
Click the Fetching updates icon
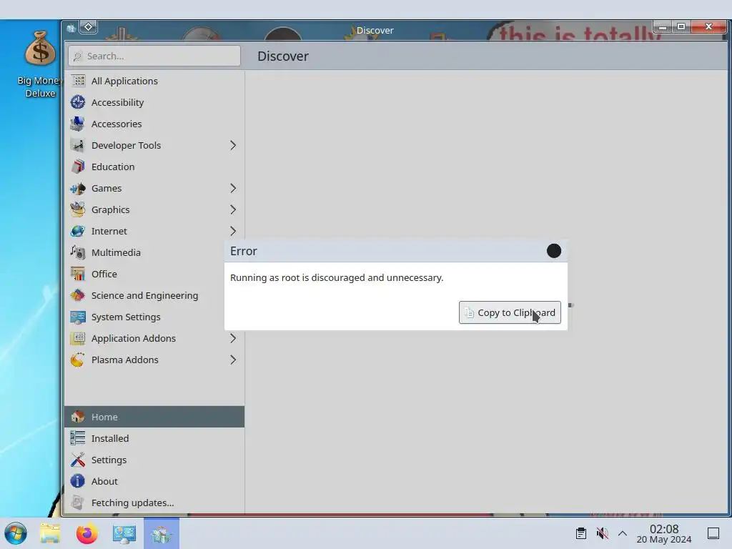78,503
